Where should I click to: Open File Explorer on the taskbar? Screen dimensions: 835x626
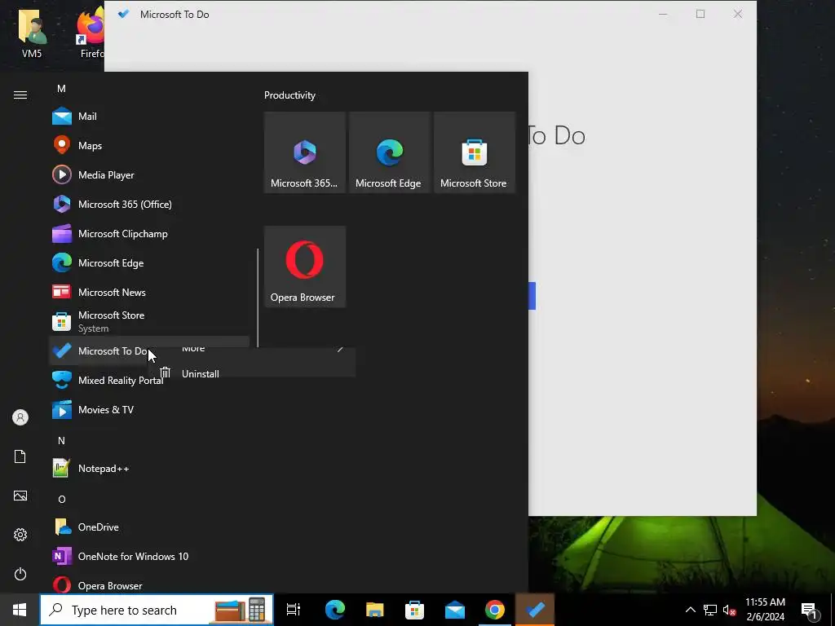tap(375, 610)
